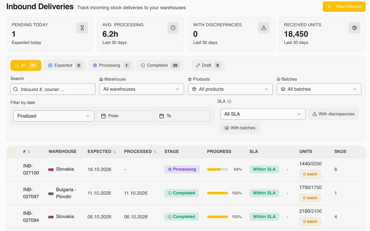Click the From date field

(125, 116)
